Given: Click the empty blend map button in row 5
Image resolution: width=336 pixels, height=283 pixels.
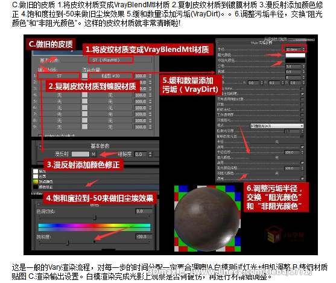Looking at the screenshot, I should point(110,102).
